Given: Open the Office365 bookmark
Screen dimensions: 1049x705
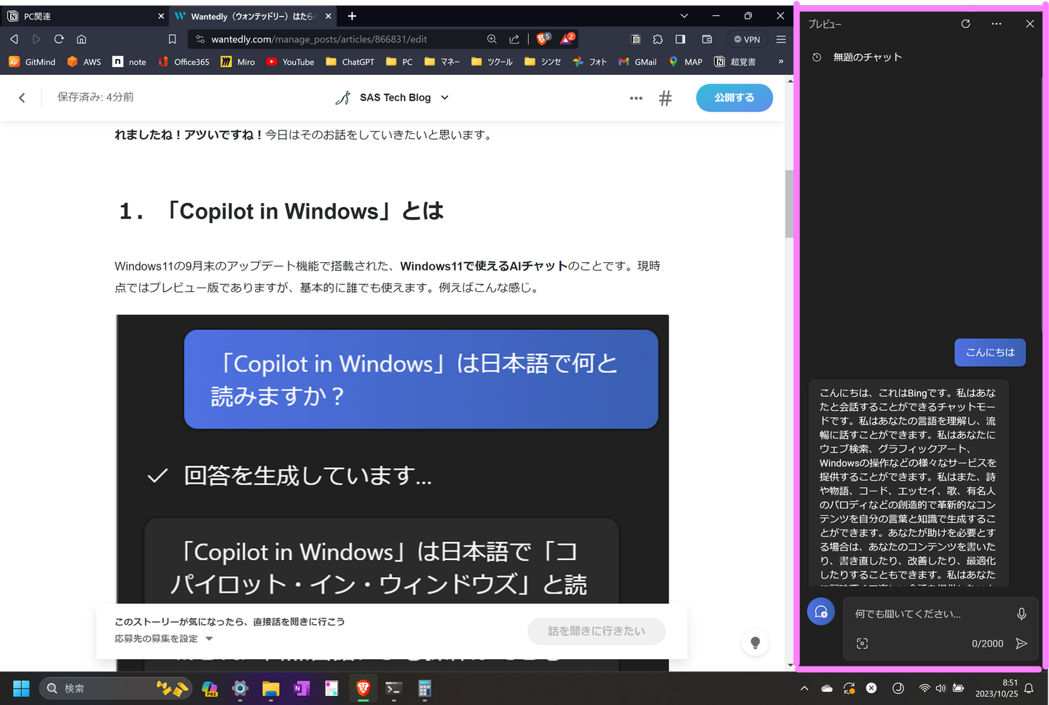Looking at the screenshot, I should tap(184, 62).
